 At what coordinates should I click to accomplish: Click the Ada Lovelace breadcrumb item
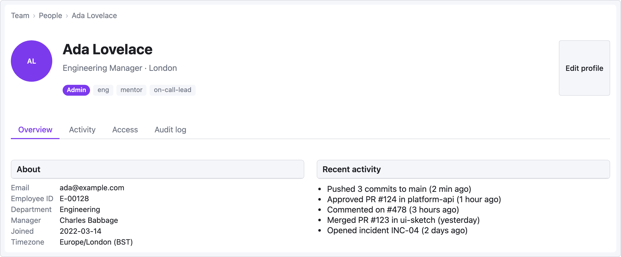tap(94, 16)
